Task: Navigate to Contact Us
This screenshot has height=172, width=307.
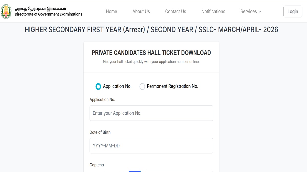Action: pyautogui.click(x=176, y=11)
